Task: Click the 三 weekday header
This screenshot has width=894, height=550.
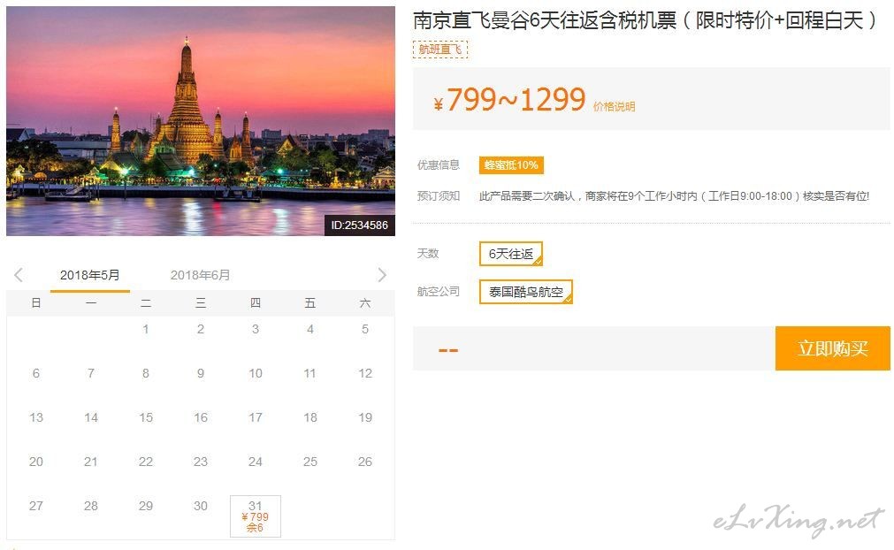Action: tap(201, 302)
